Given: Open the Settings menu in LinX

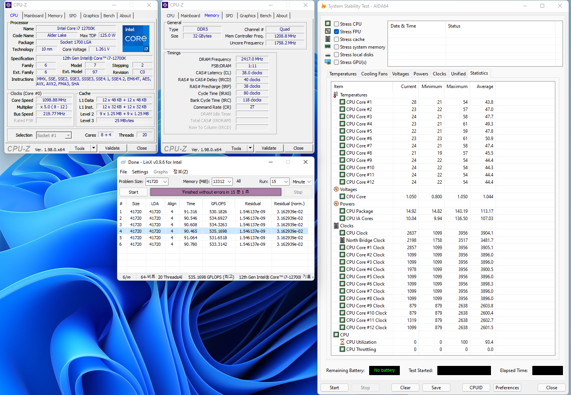Looking at the screenshot, I should (140, 172).
